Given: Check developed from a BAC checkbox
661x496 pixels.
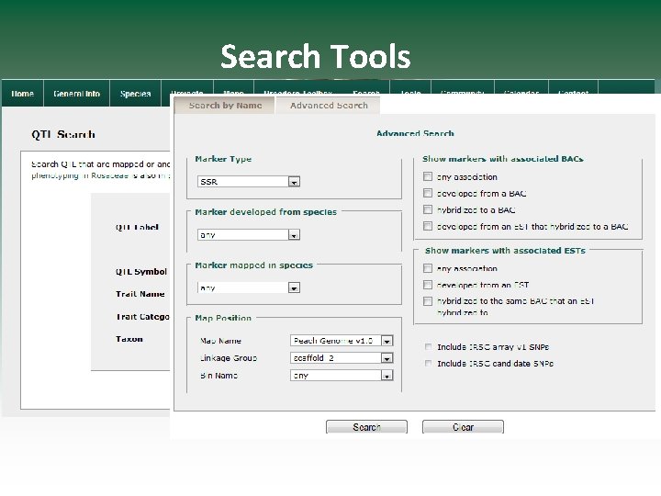Looking at the screenshot, I should pos(428,193).
